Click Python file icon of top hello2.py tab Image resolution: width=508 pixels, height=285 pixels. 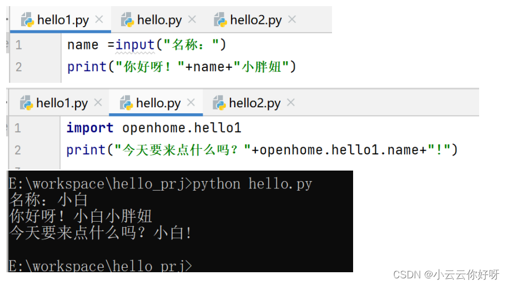click(x=220, y=20)
